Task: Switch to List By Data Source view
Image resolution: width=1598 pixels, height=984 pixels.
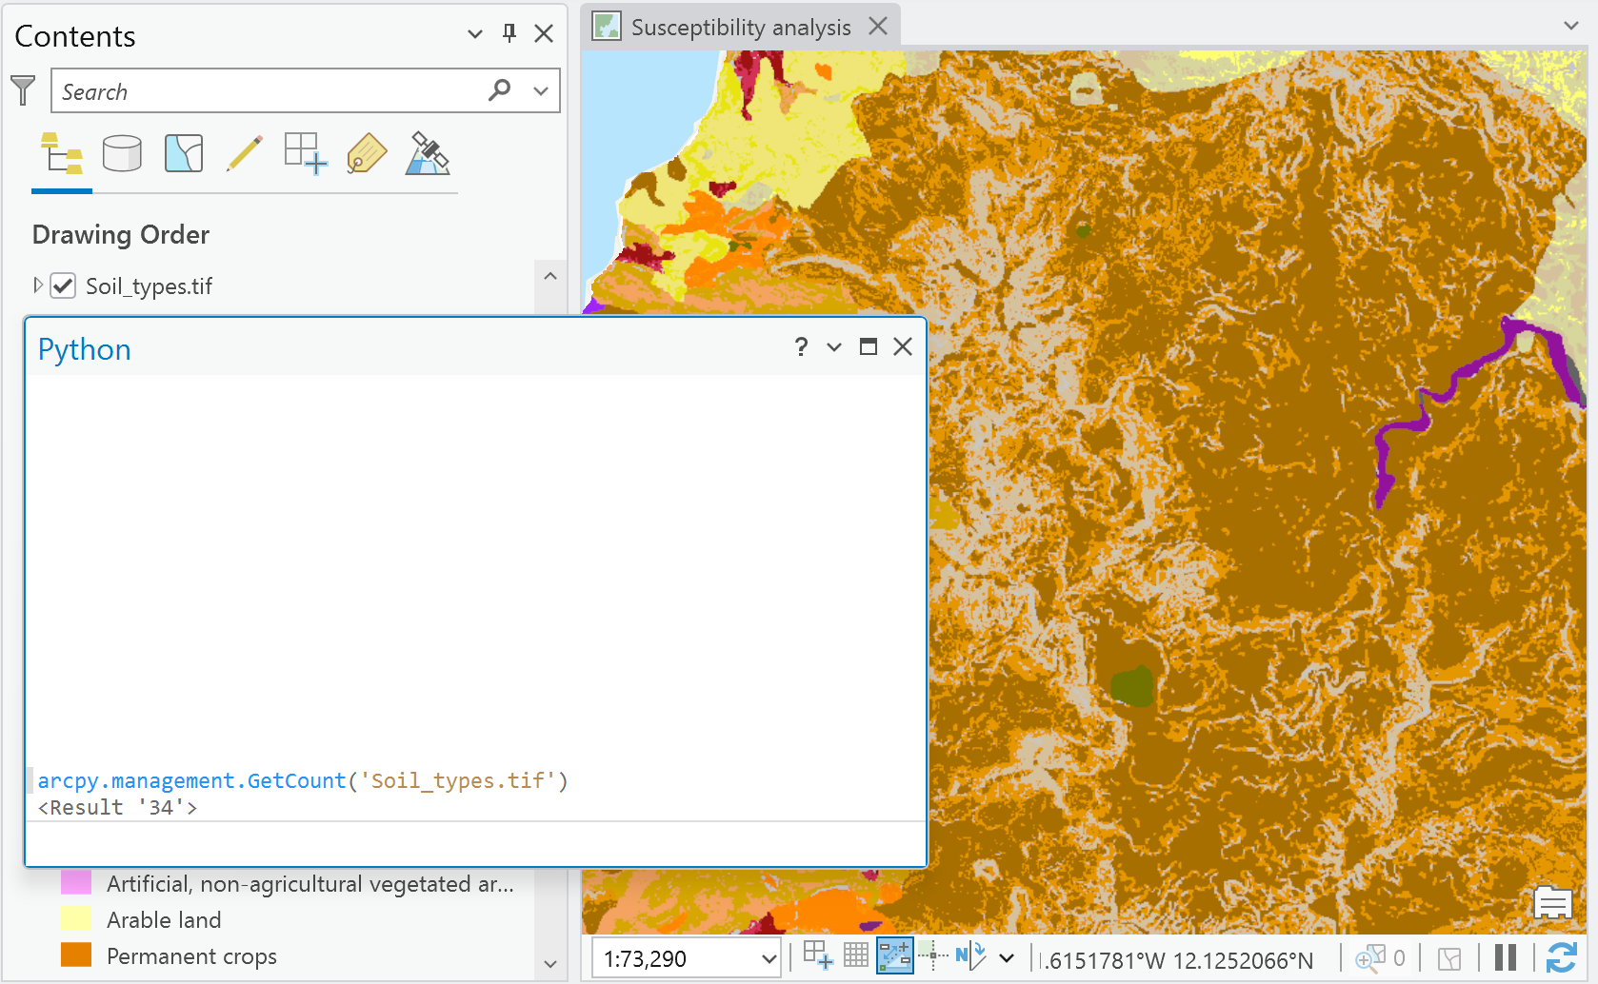Action: 122,153
